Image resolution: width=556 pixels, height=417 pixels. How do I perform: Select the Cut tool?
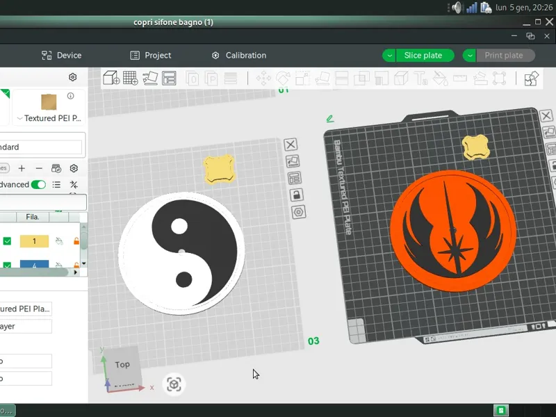pos(341,79)
